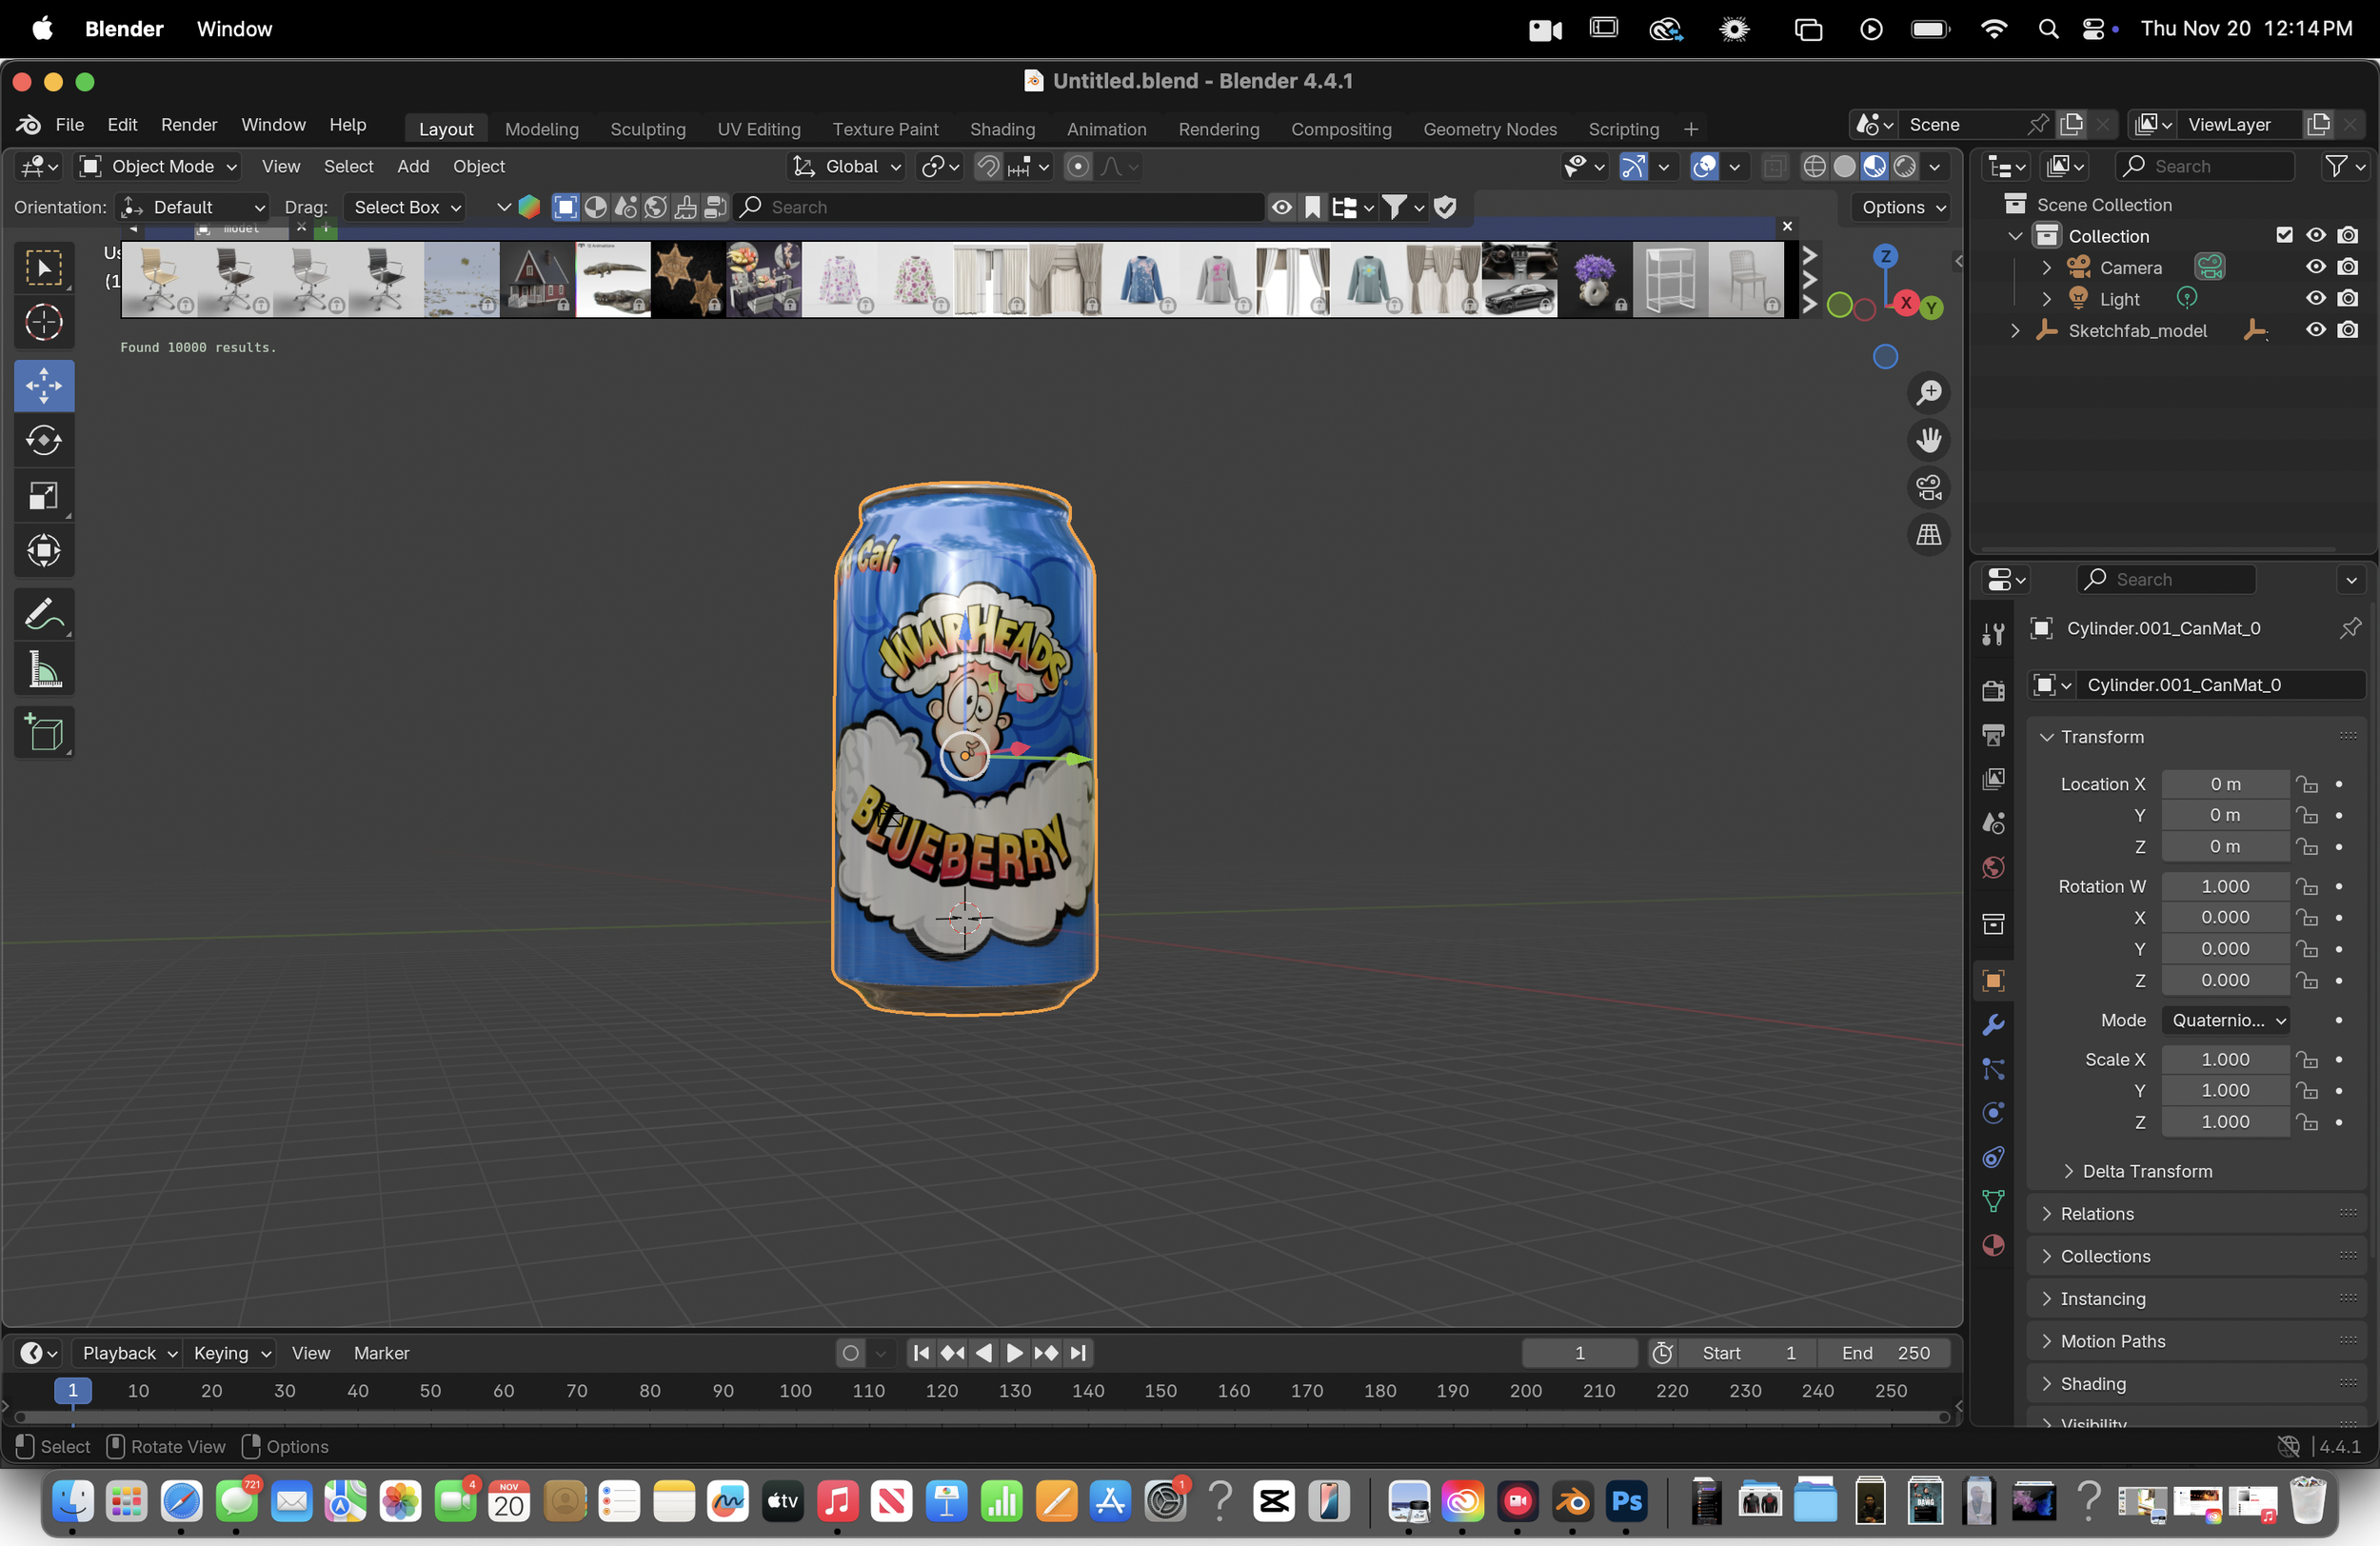Screen dimensions: 2380x1546
Task: Choose the Scale tool
Action: 43,495
